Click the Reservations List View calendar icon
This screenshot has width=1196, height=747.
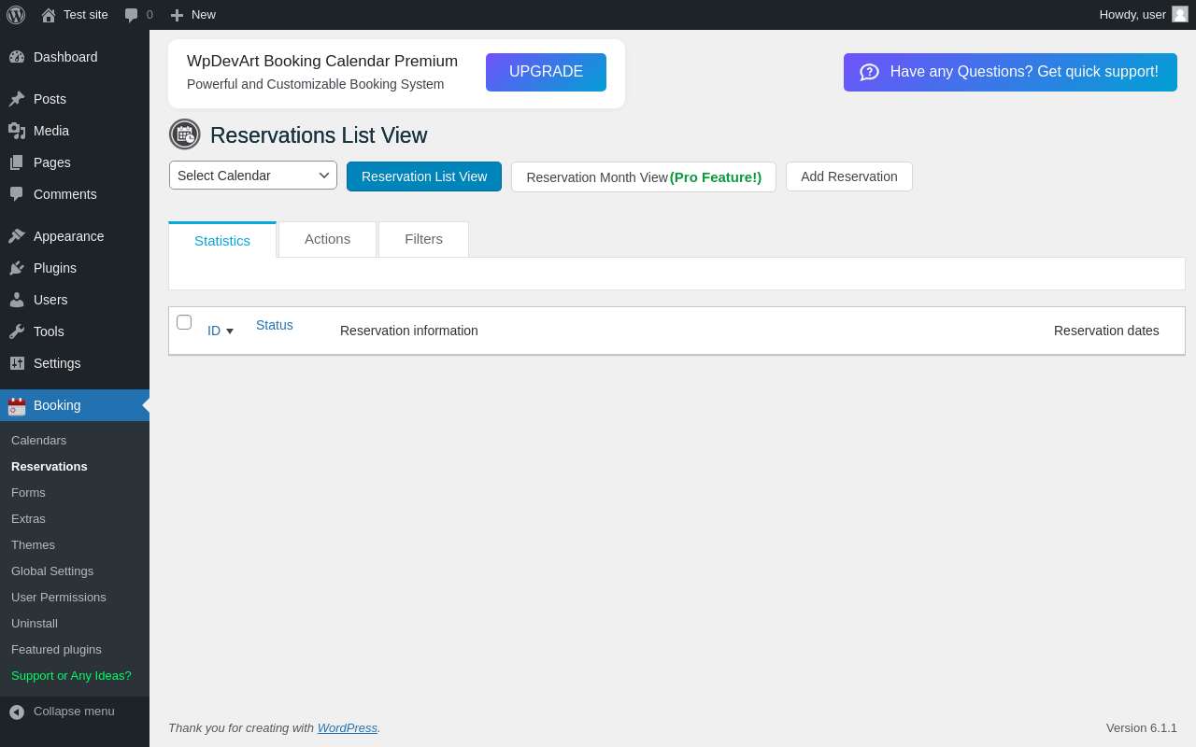(x=185, y=134)
